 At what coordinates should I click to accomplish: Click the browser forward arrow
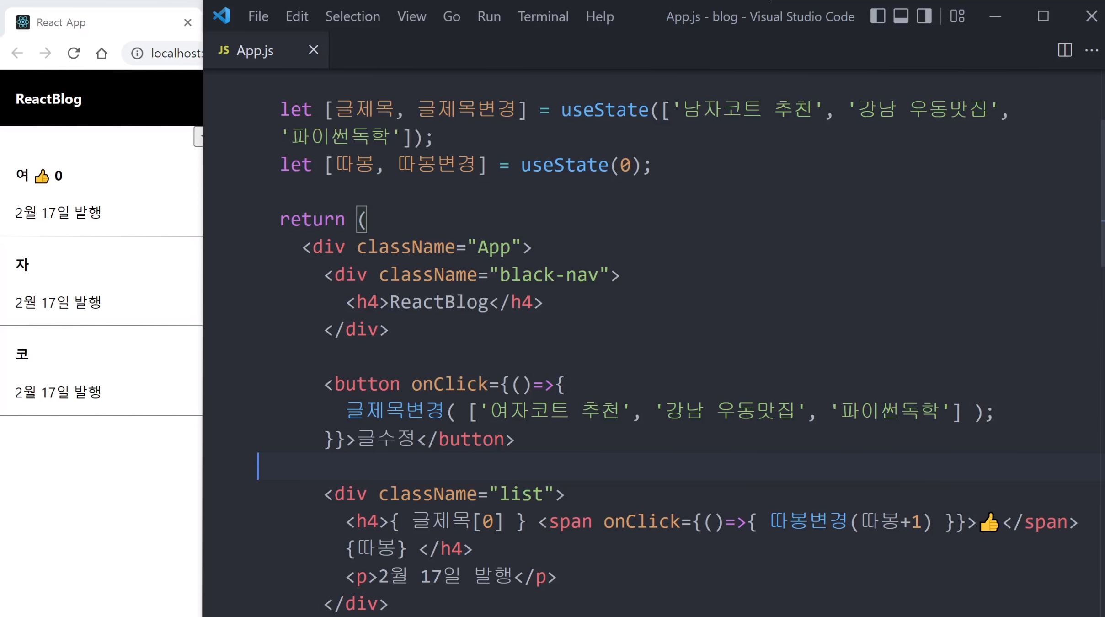coord(45,53)
